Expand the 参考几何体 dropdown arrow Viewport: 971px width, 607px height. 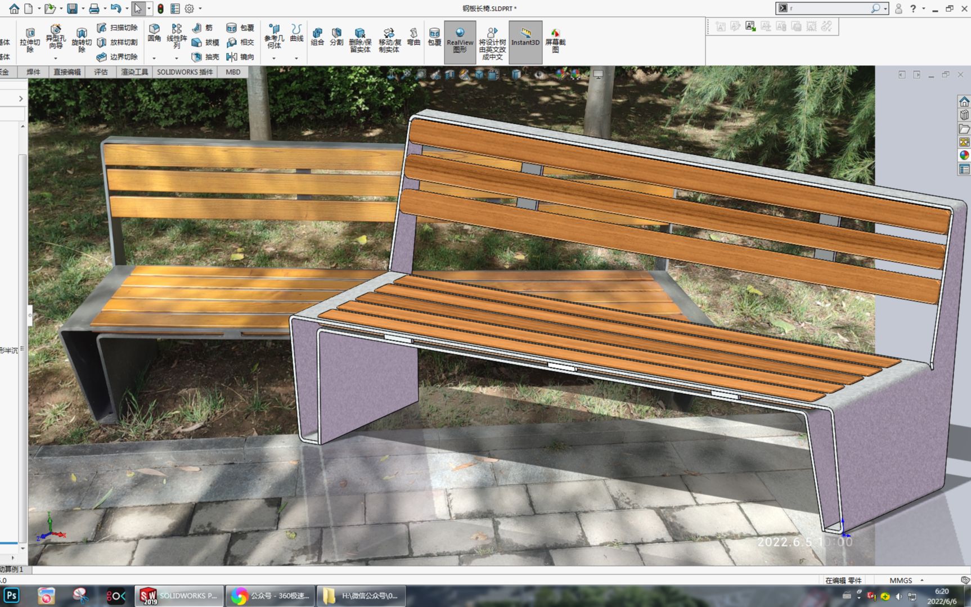pos(274,58)
